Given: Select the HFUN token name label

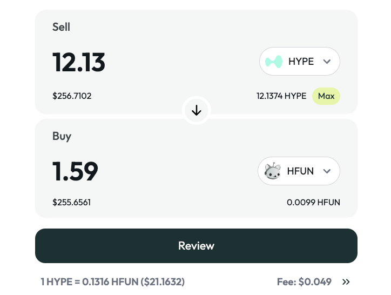Looking at the screenshot, I should (300, 171).
